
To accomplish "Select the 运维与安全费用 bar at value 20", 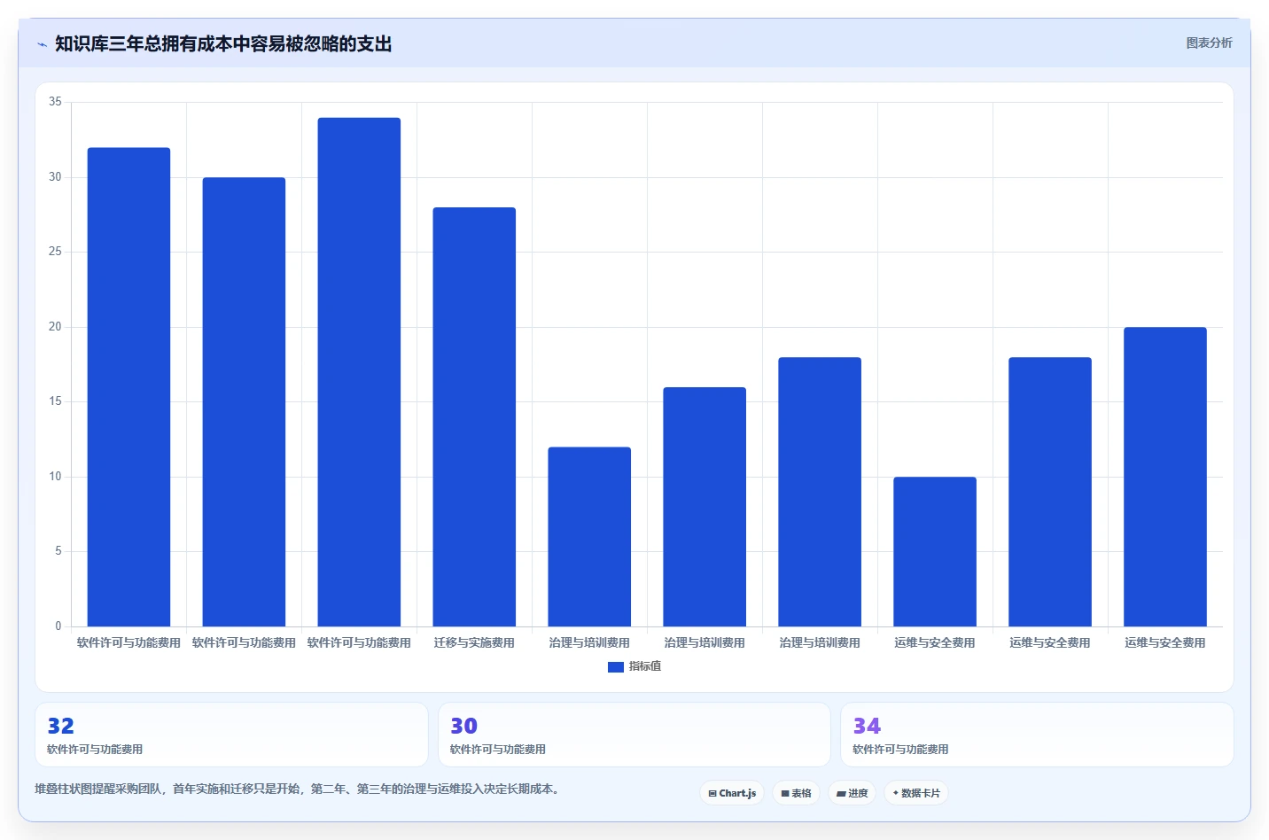I will [x=1165, y=477].
